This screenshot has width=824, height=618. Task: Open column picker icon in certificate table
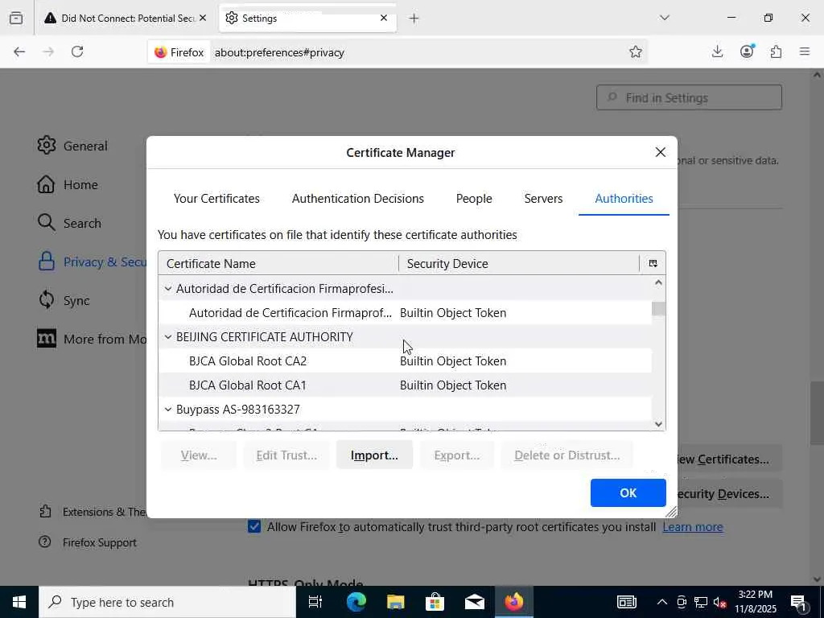click(x=653, y=263)
